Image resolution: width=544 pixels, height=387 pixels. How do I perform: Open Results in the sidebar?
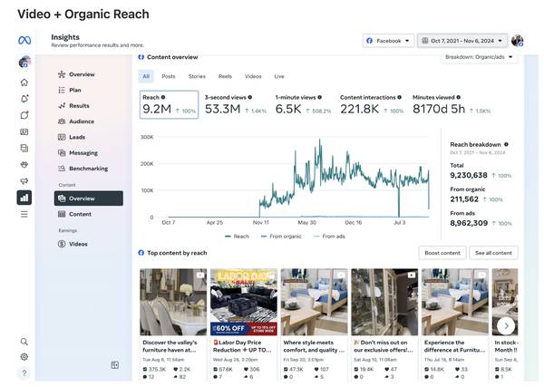89,106
